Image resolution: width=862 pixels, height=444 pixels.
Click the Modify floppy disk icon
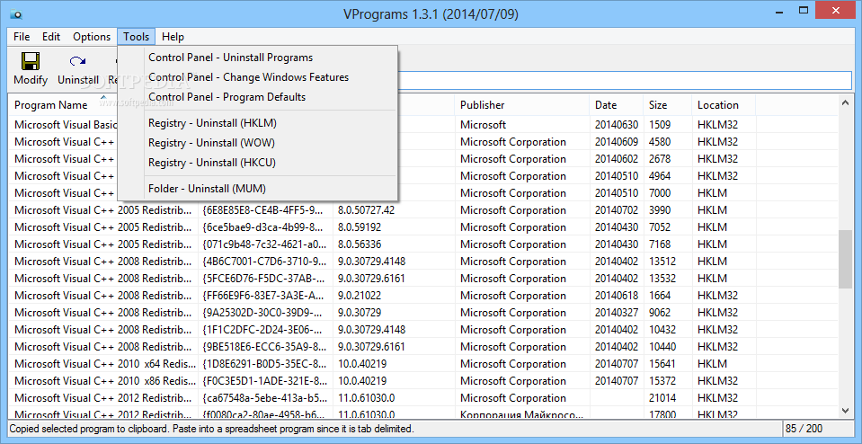30,60
